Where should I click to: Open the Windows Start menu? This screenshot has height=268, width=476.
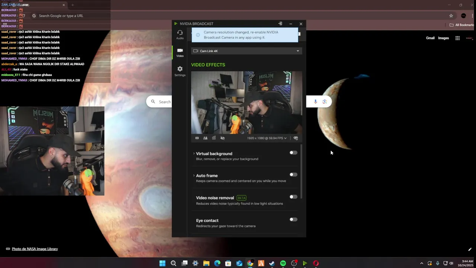(163, 263)
